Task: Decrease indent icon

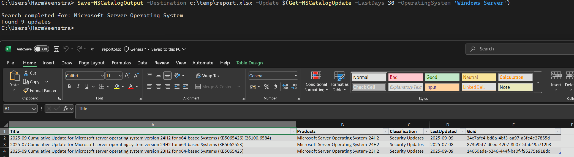Action: click(x=177, y=87)
